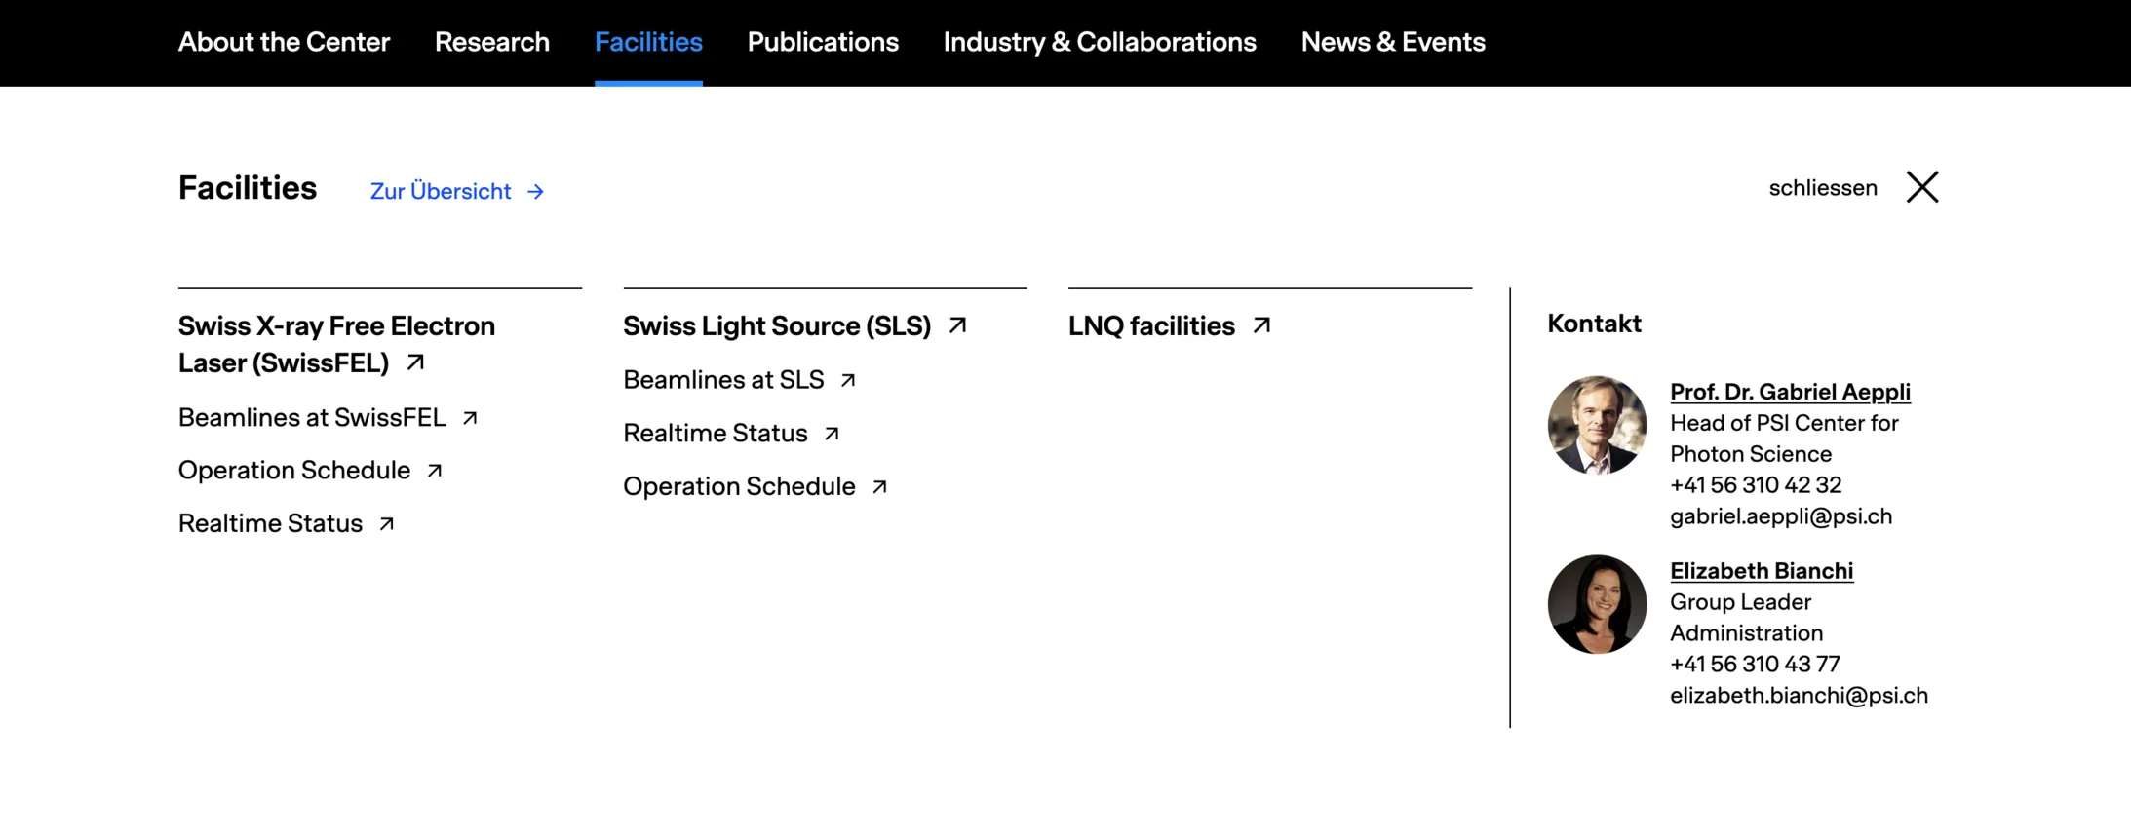Open Elizabeth Bianchi's profile link
Image resolution: width=2131 pixels, height=839 pixels.
pos(1762,571)
